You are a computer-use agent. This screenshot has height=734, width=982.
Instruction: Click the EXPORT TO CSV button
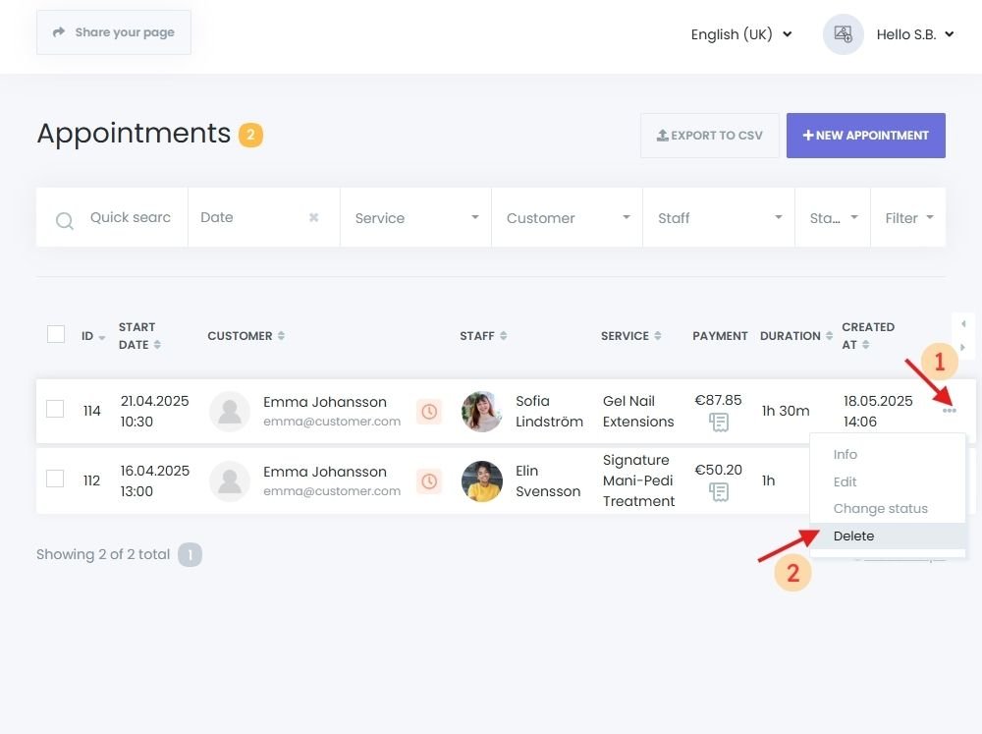pos(709,136)
